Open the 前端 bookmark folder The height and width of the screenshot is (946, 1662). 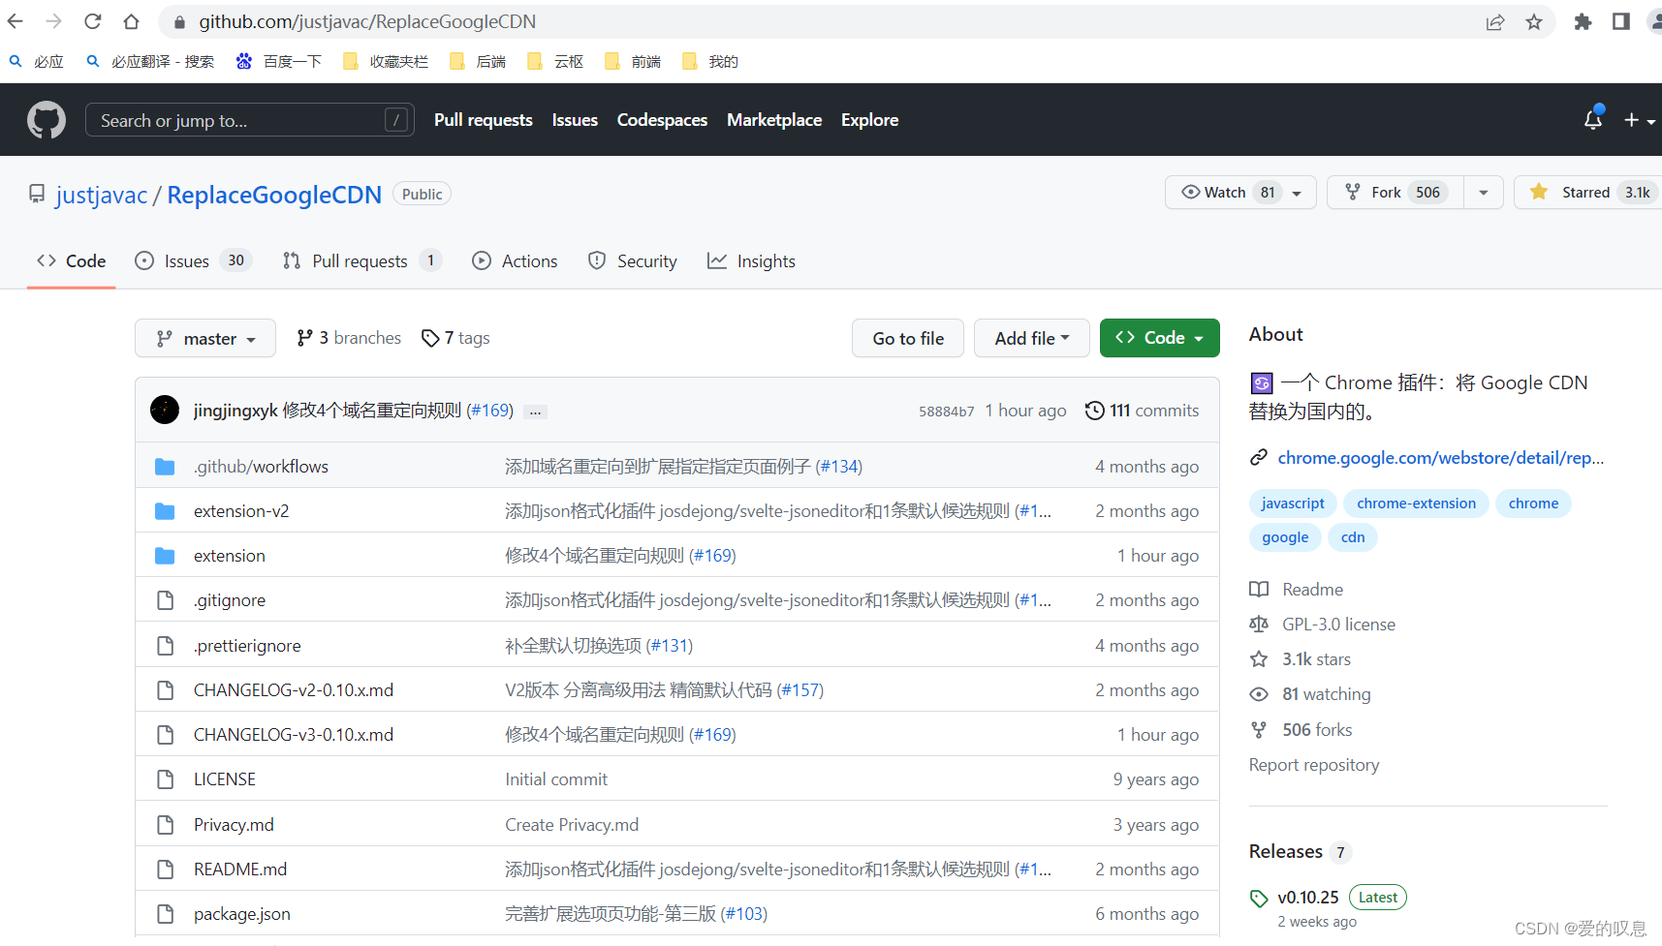(632, 61)
